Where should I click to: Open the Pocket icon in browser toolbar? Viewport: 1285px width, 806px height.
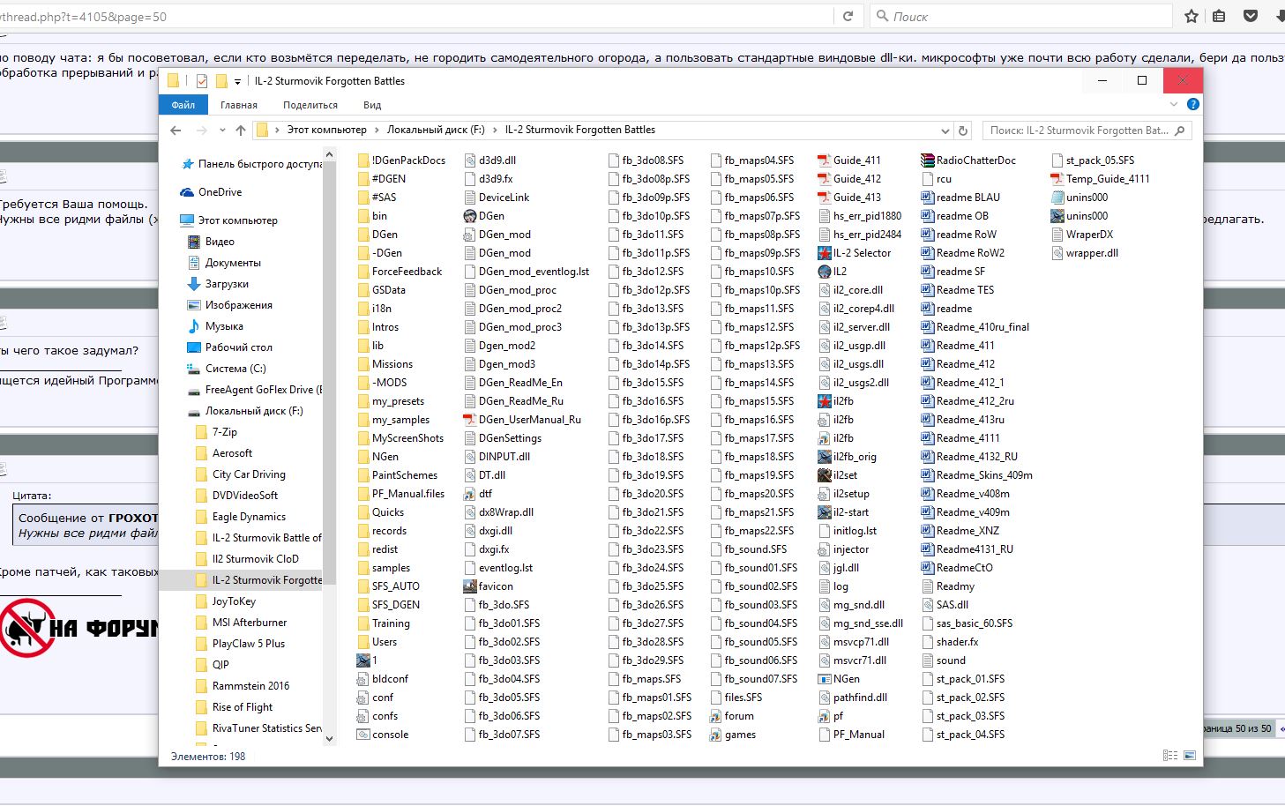tap(1250, 16)
